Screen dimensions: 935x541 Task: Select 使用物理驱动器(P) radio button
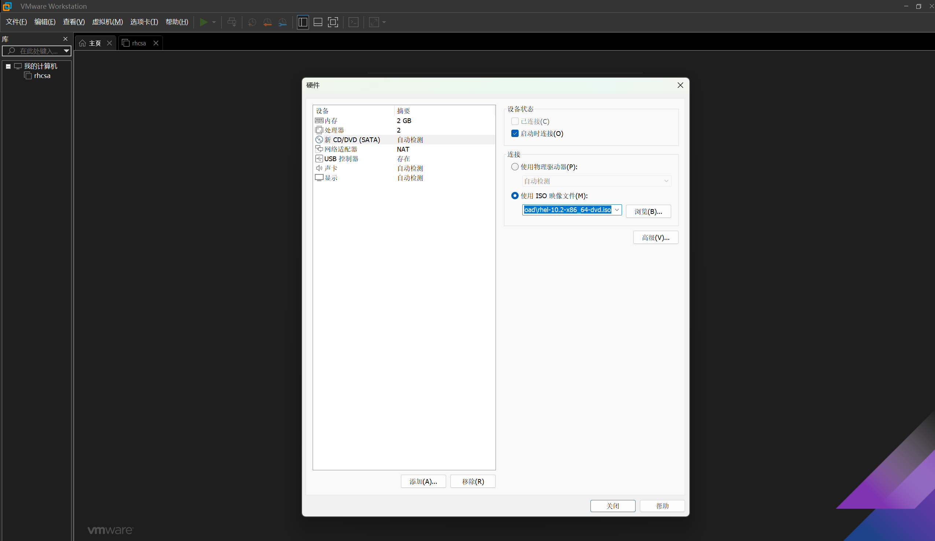click(515, 167)
